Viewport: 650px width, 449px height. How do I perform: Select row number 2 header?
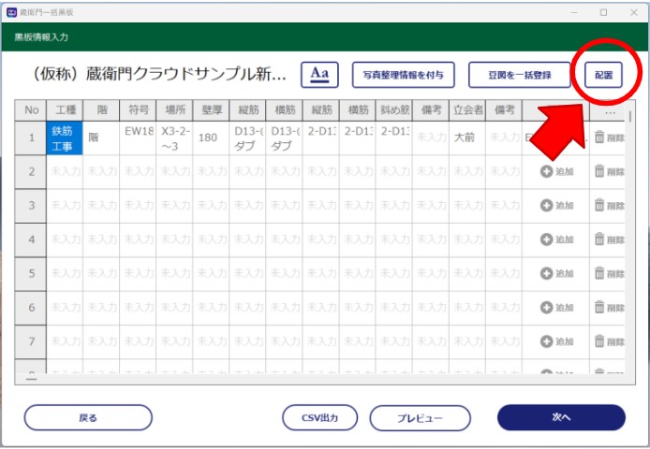click(x=31, y=172)
